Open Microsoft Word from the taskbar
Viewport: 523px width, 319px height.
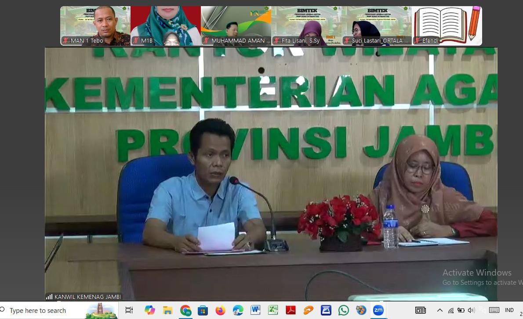(255, 310)
